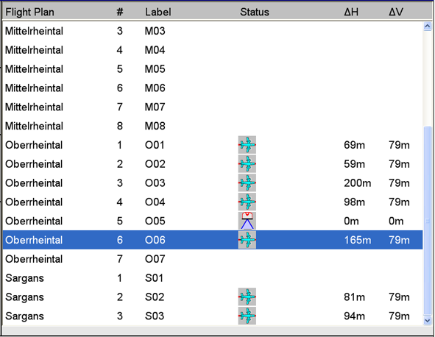Screen dimensions: 435x337
Task: Click the airplane status icon for O02
Action: [x=247, y=163]
